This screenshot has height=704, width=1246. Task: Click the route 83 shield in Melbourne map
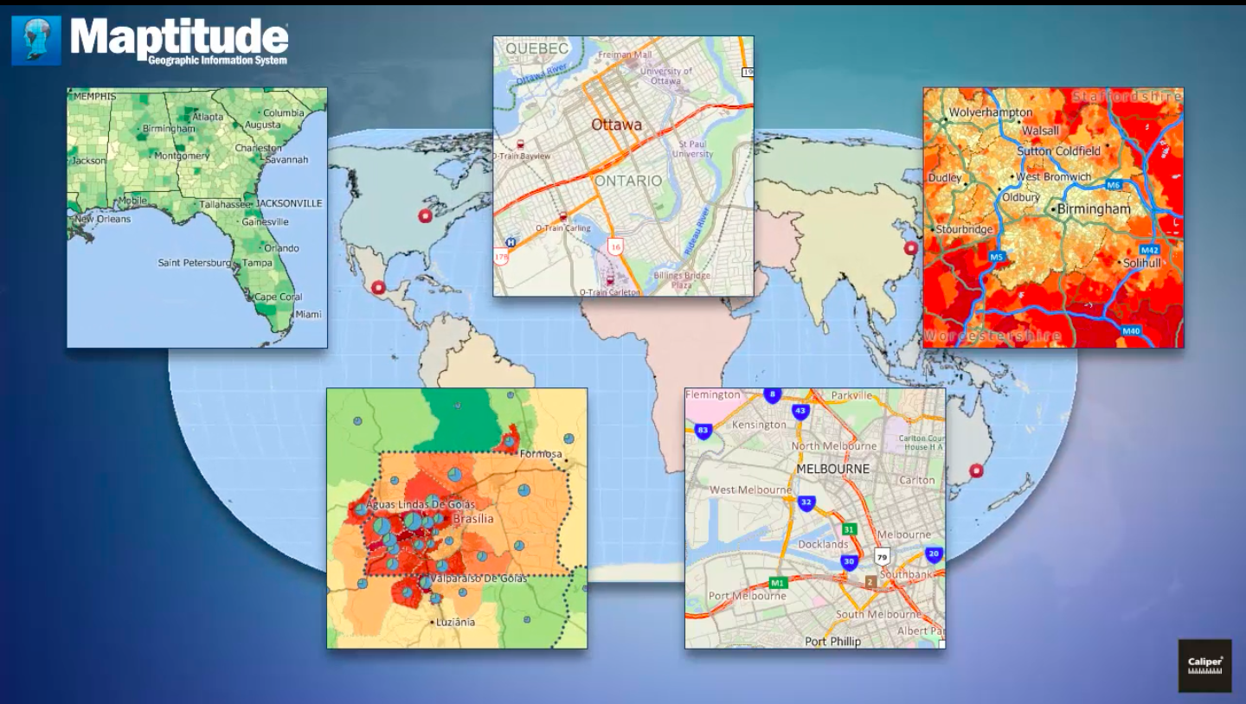(x=703, y=430)
